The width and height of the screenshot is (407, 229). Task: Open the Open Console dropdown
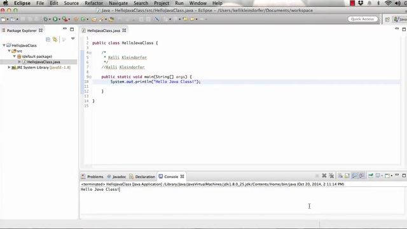392,176
